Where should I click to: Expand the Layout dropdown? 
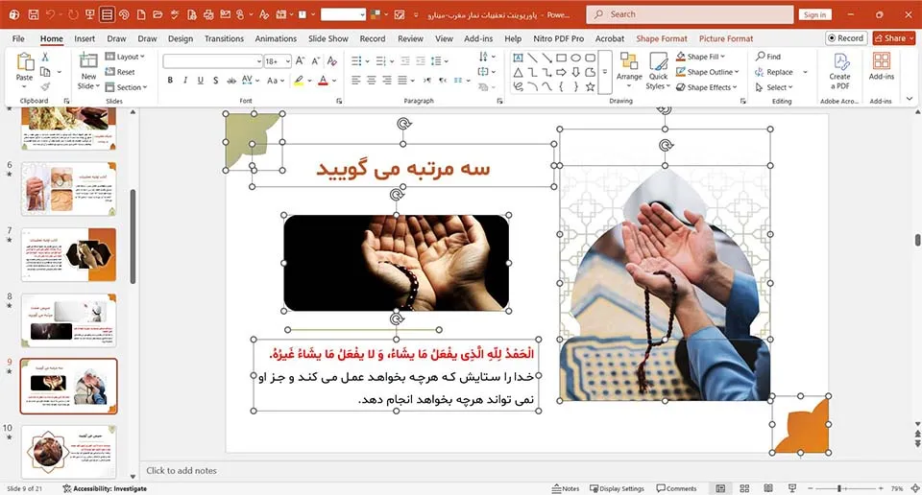pyautogui.click(x=125, y=57)
